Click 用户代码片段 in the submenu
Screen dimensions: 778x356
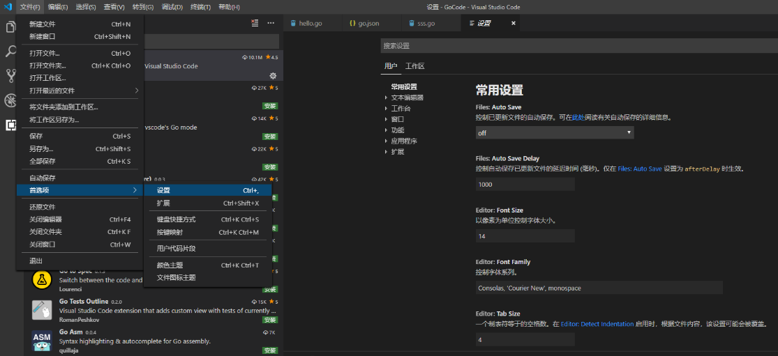(208, 249)
